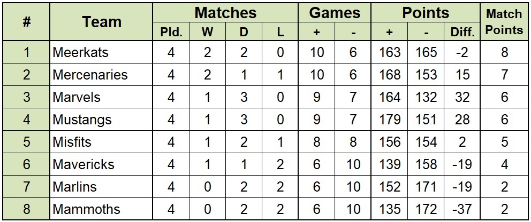Click the Points group header
Screen dimensions: 531x222
[426, 13]
